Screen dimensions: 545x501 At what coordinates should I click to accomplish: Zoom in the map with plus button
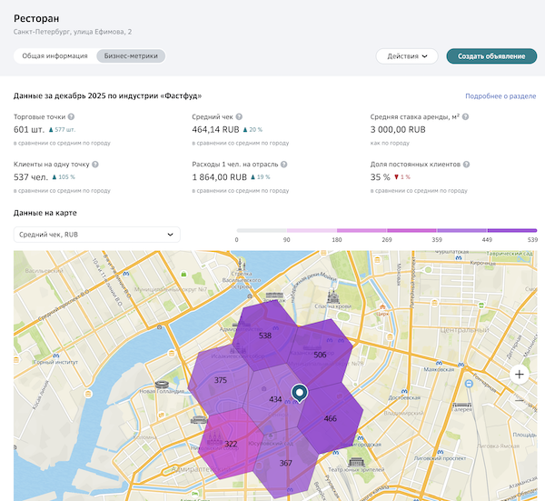click(x=519, y=374)
